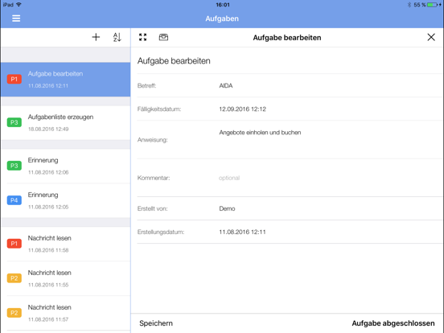Click the archive box icon
Image resolution: width=444 pixels, height=333 pixels.
point(163,37)
